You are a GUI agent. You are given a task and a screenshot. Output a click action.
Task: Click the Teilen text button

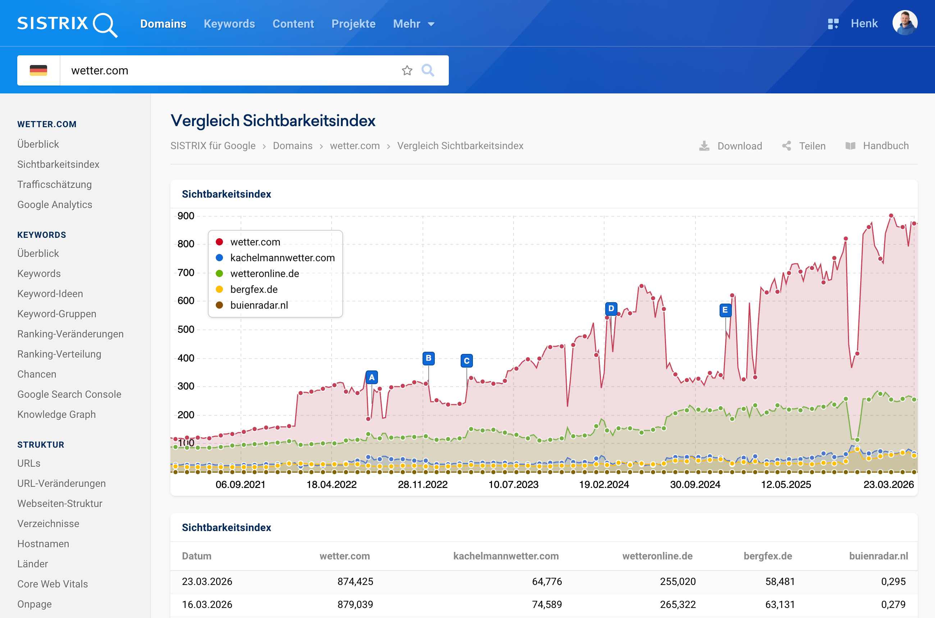[x=812, y=146]
